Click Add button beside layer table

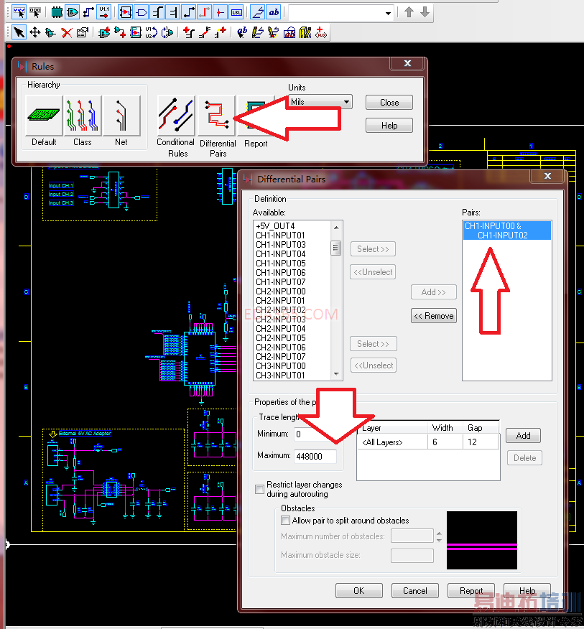pyautogui.click(x=523, y=436)
